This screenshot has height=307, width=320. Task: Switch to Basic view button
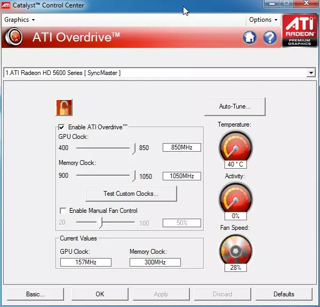click(35, 294)
